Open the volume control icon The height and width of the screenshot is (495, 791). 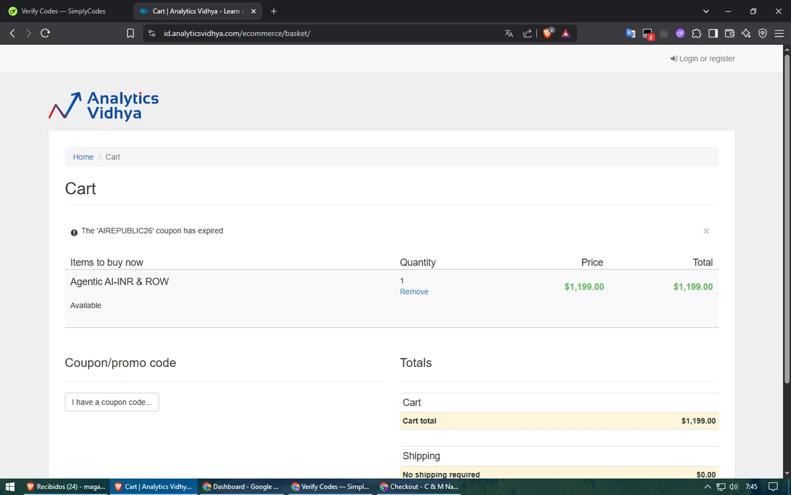(x=734, y=487)
